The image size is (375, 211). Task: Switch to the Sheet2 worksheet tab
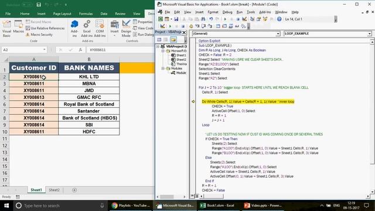[x=54, y=190]
